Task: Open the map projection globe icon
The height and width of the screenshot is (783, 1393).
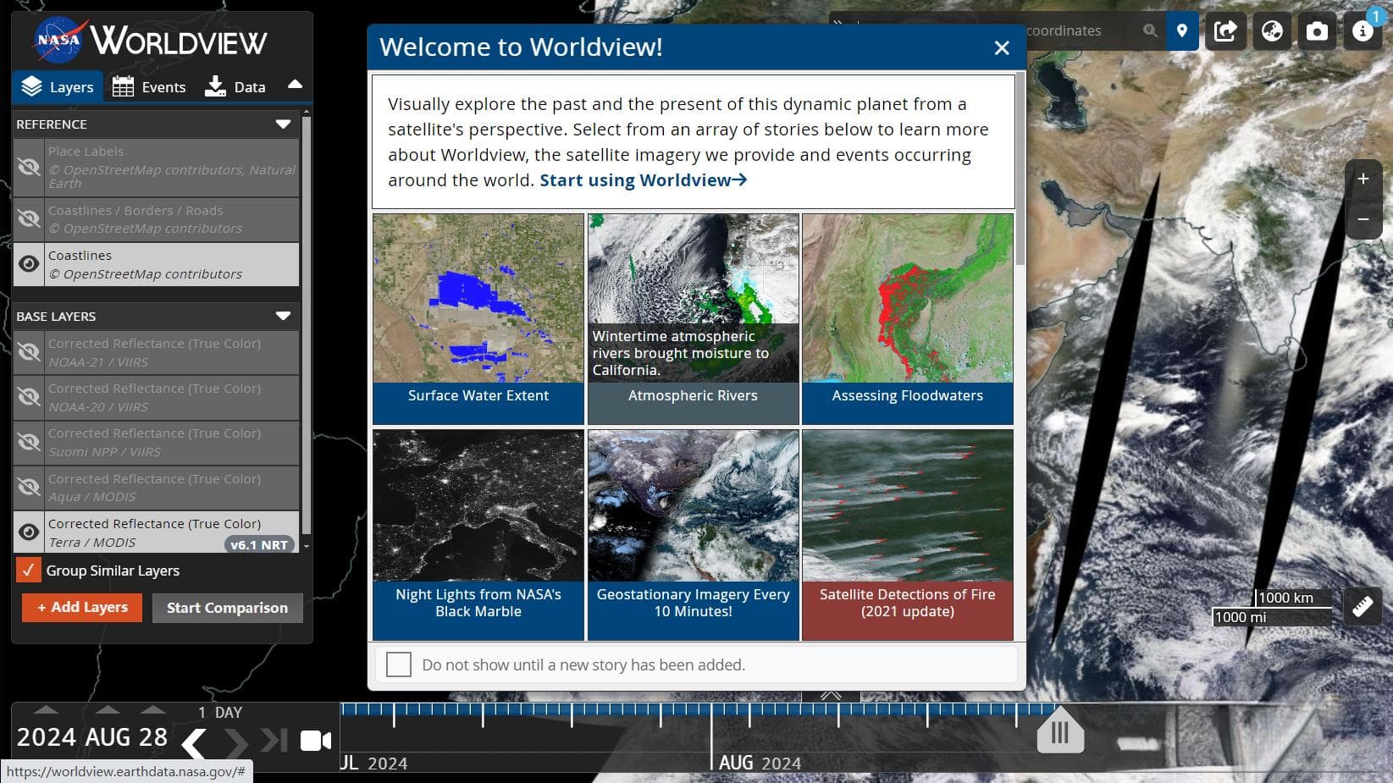Action: tap(1272, 31)
